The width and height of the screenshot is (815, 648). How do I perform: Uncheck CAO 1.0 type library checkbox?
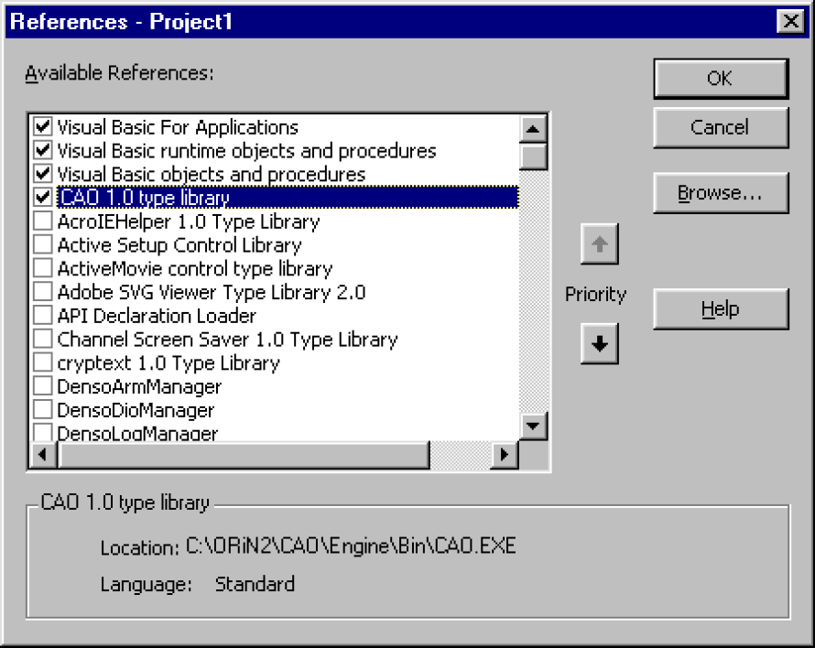43,197
